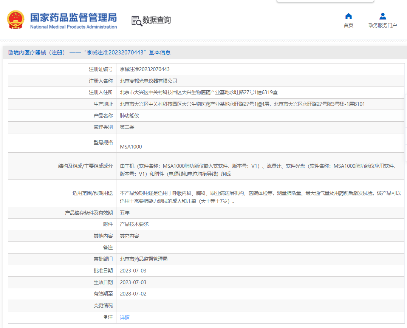Image resolution: width=407 pixels, height=328 pixels.
Task: Select 五年 validity value
Action: tap(125, 213)
